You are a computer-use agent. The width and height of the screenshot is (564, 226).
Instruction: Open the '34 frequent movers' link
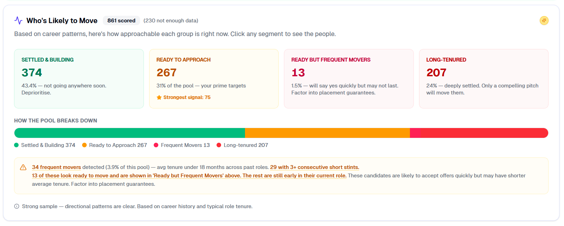56,167
